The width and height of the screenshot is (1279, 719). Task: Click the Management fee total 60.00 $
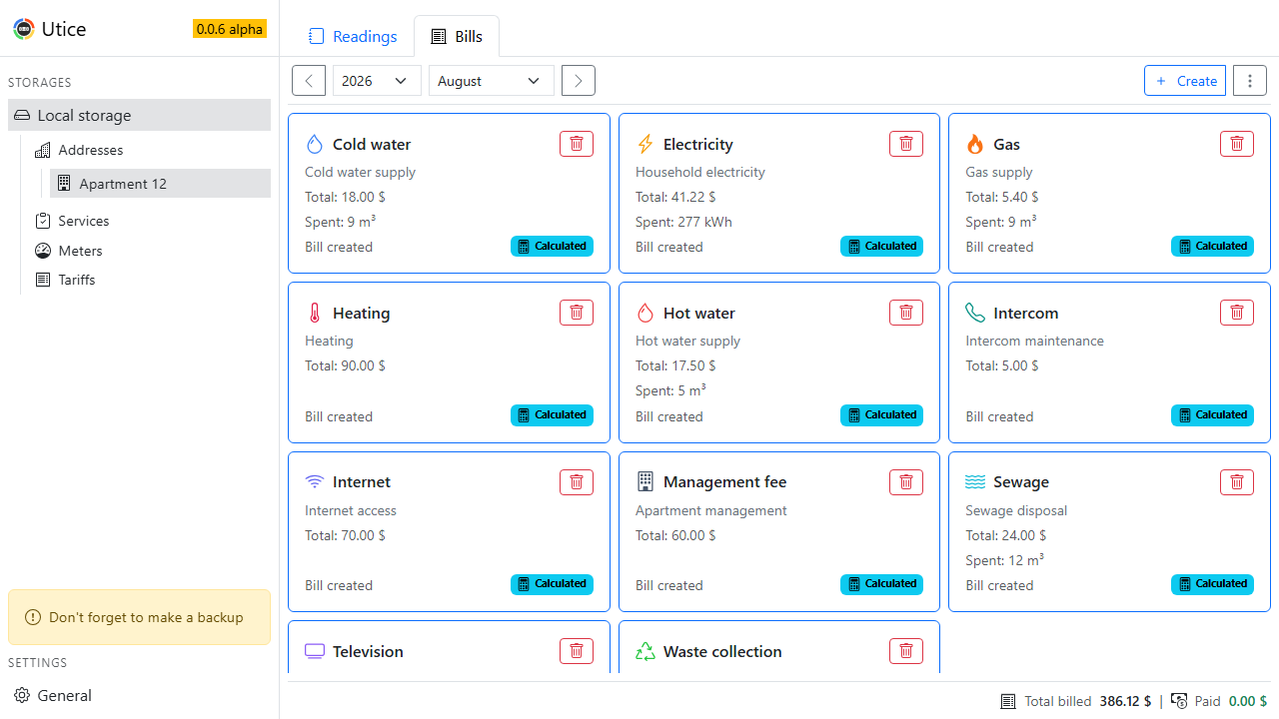click(x=675, y=535)
